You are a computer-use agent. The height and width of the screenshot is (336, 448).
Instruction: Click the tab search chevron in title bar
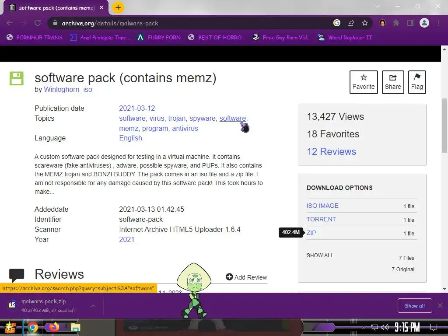[x=378, y=6]
